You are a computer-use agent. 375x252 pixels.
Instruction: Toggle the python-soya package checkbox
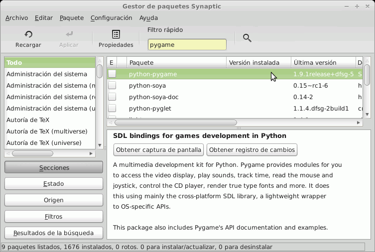coord(112,85)
